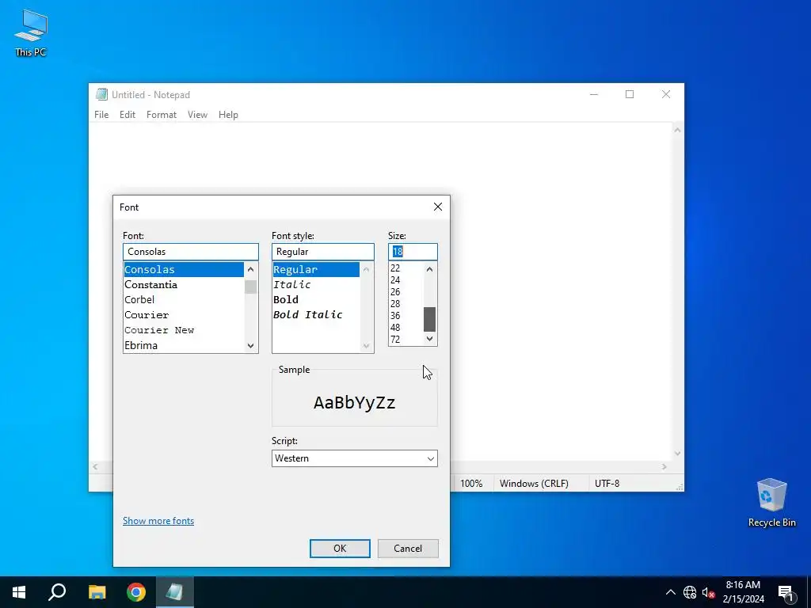Select size 22 in the list
The width and height of the screenshot is (811, 608).
[406, 268]
